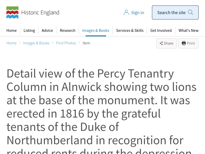The height and width of the screenshot is (154, 205).
Task: Click the share icon
Action: 161,43
